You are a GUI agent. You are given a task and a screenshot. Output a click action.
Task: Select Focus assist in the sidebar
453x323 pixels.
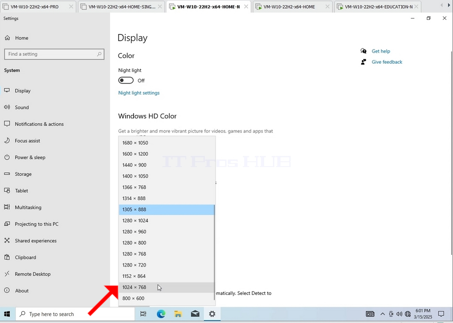(55, 141)
